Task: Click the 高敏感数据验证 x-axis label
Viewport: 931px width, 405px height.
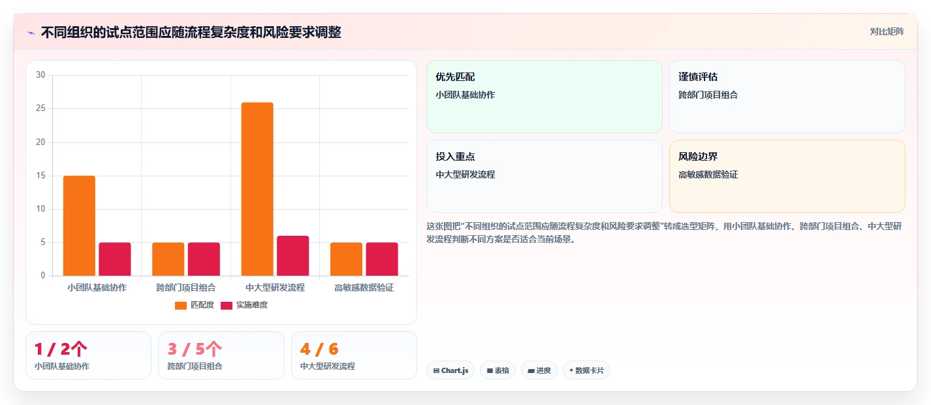Action: tap(364, 287)
